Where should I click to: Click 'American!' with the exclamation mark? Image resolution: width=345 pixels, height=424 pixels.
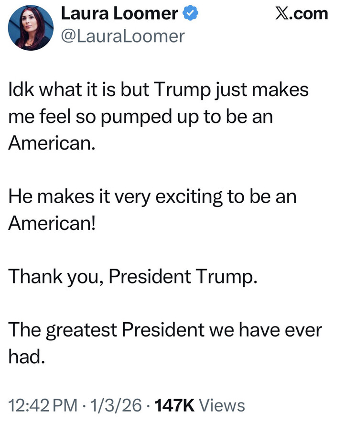pos(53,223)
